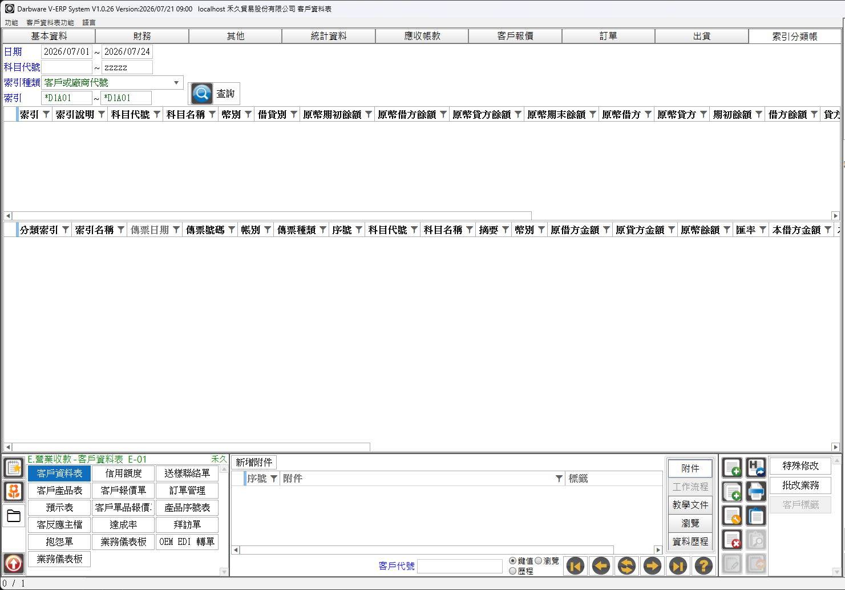Viewport: 845px width, 590px height.
Task: Click the copy record add icon
Action: (x=732, y=492)
